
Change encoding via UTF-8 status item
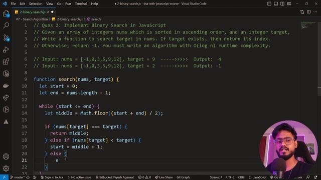pyautogui.click(x=230, y=177)
